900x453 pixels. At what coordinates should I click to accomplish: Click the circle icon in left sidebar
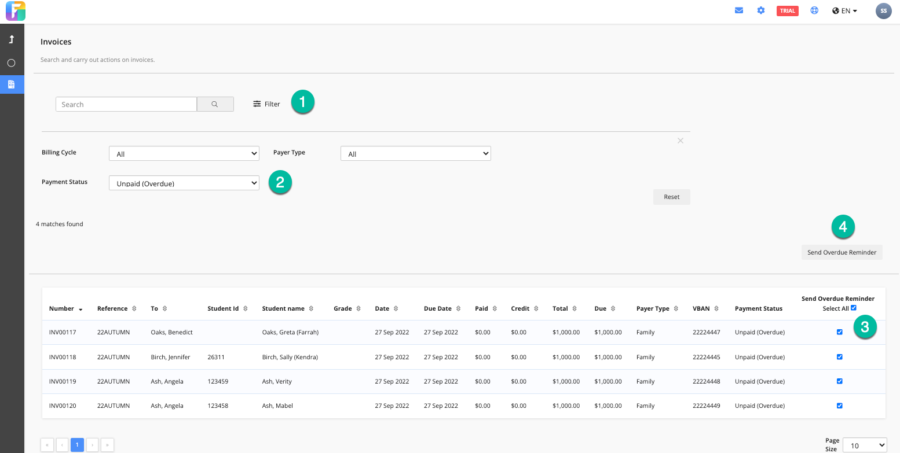[11, 62]
